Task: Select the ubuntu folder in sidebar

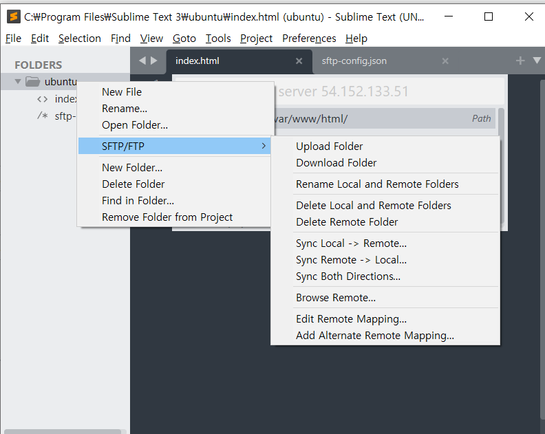Action: (x=65, y=82)
